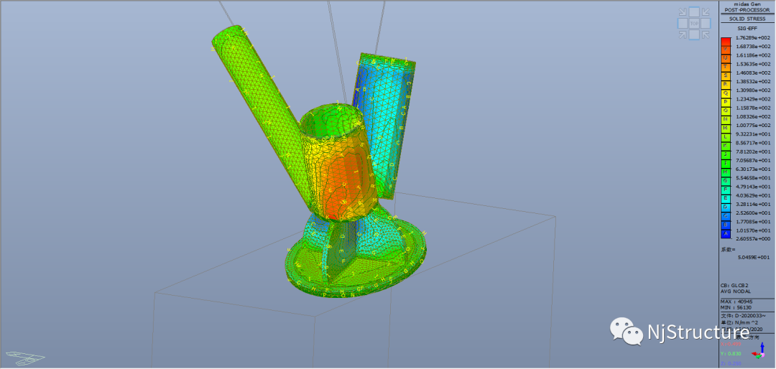Click the X view direction value
The image size is (776, 369).
(x=731, y=345)
